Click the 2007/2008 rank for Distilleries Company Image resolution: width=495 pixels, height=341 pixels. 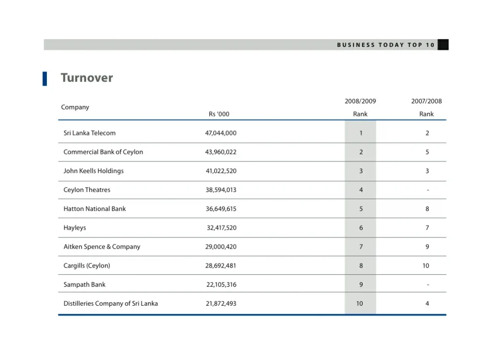tap(427, 304)
